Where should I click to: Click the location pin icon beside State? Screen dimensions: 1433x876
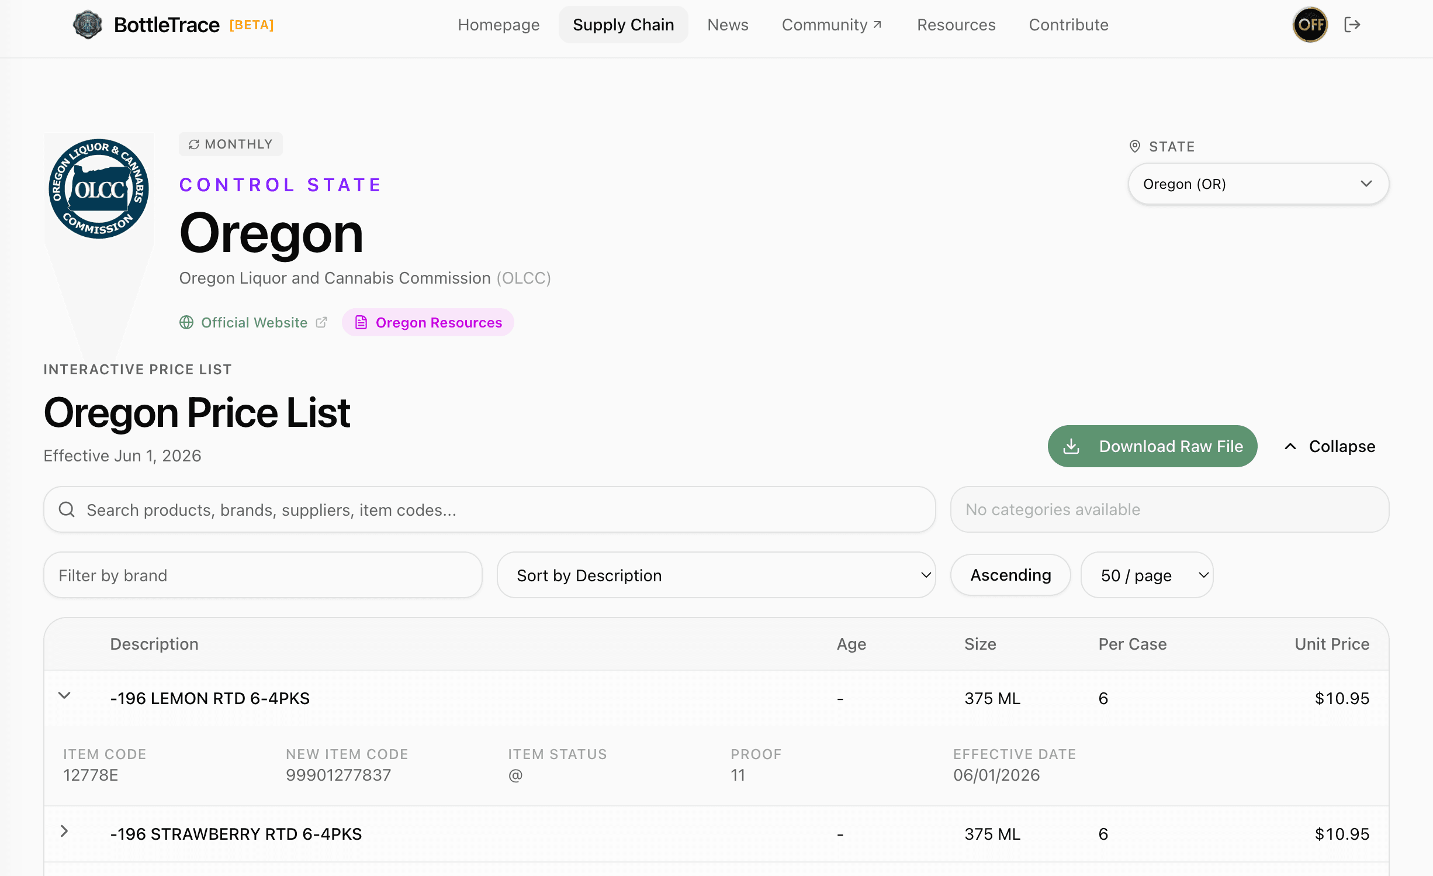(1135, 146)
